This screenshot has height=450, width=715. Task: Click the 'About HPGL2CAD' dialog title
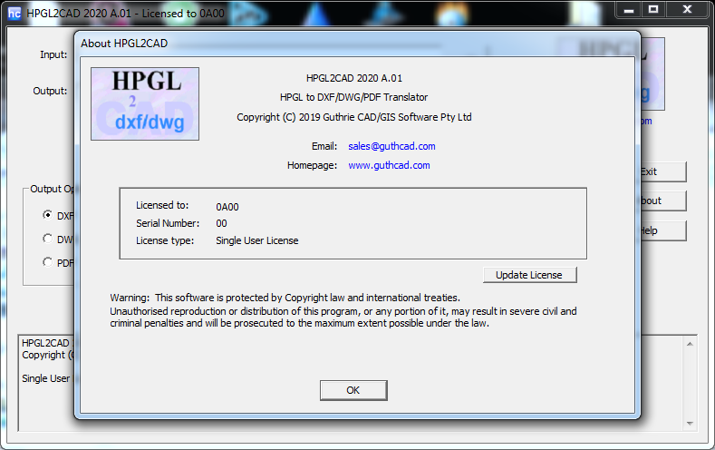(x=124, y=44)
